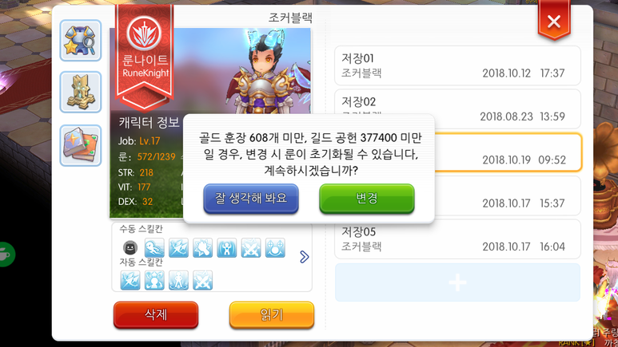618x347 pixels.
Task: Add a new save slot with plus
Action: tap(457, 282)
